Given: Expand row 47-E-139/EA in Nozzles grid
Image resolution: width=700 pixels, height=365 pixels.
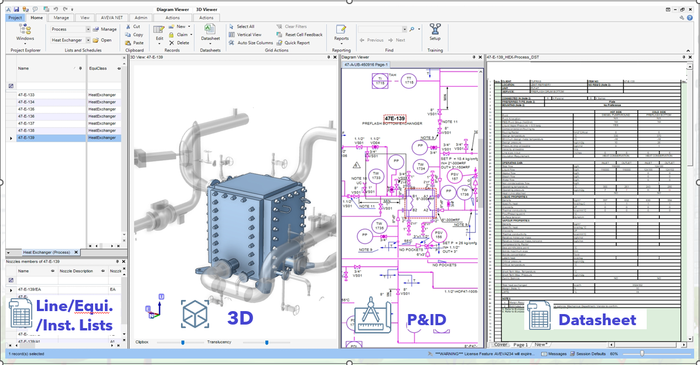Looking at the screenshot, I should pyautogui.click(x=11, y=289).
